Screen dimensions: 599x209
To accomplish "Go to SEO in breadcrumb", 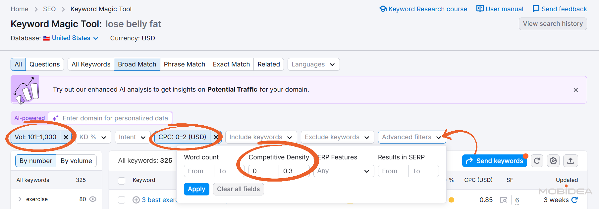I will 49,9.
